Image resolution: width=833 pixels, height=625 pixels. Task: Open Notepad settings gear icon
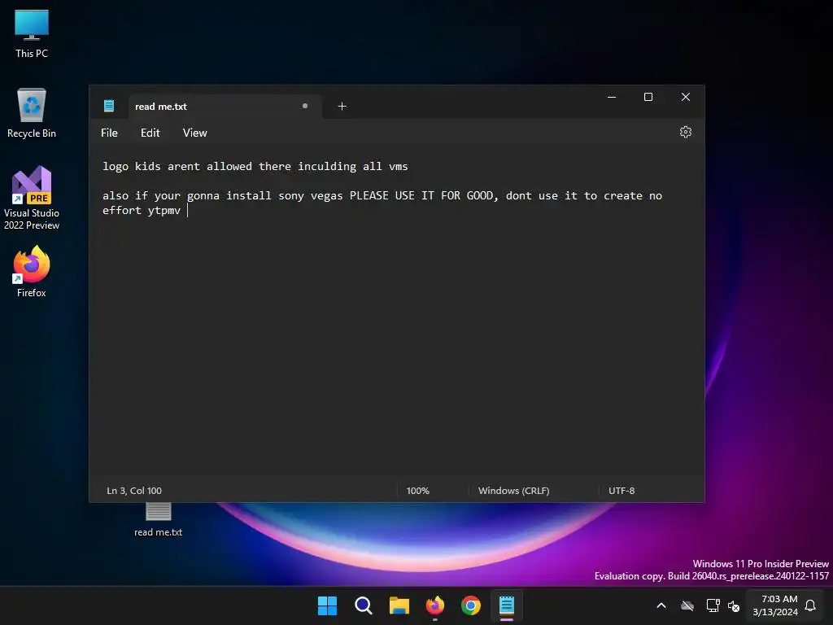685,133
